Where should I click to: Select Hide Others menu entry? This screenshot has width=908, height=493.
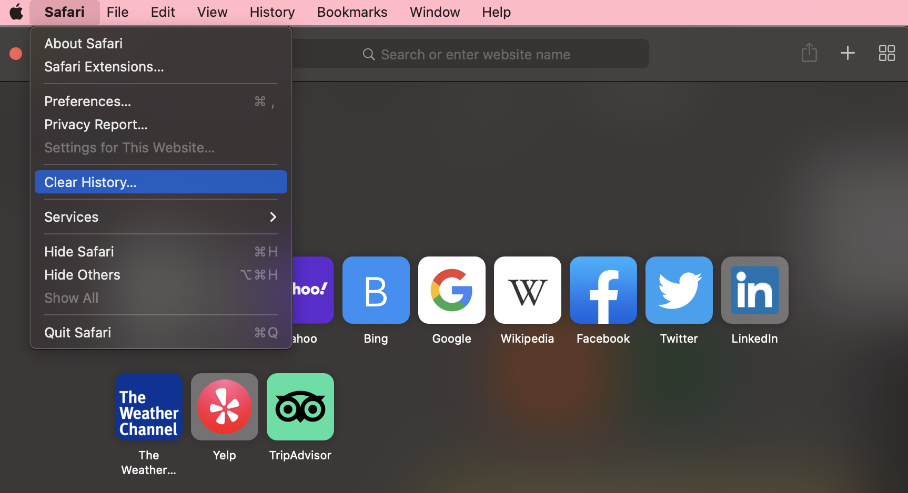161,275
